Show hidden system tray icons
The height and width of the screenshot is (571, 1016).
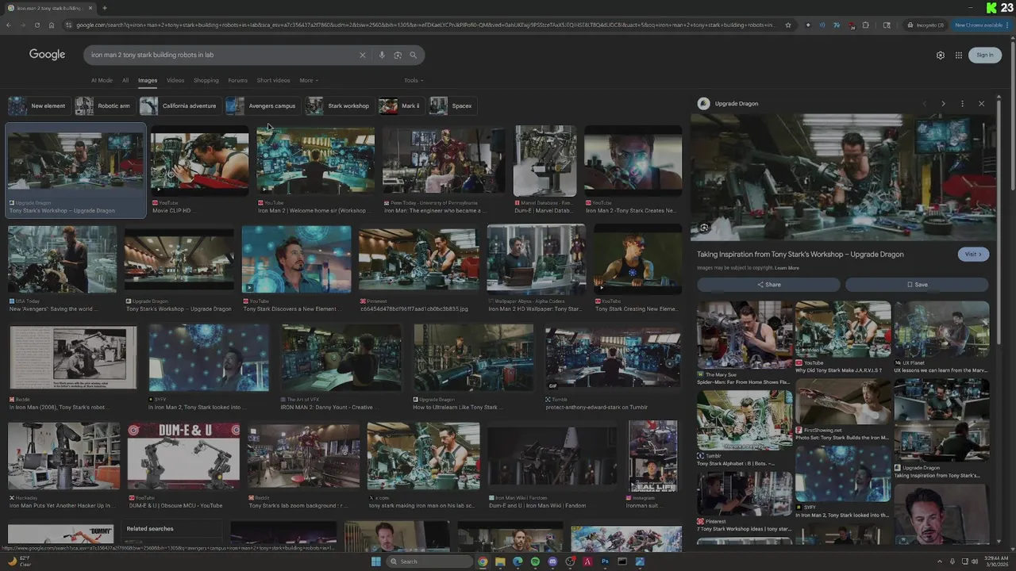pyautogui.click(x=939, y=561)
